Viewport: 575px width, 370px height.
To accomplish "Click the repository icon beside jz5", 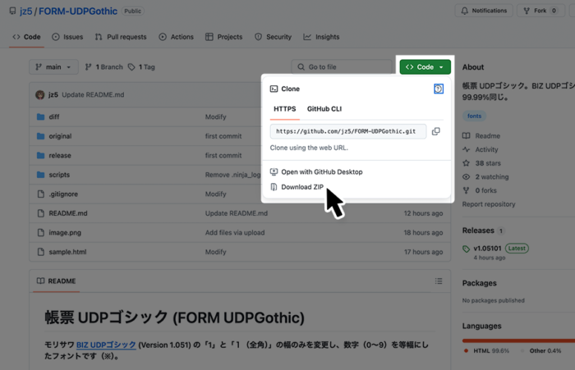I will (12, 11).
